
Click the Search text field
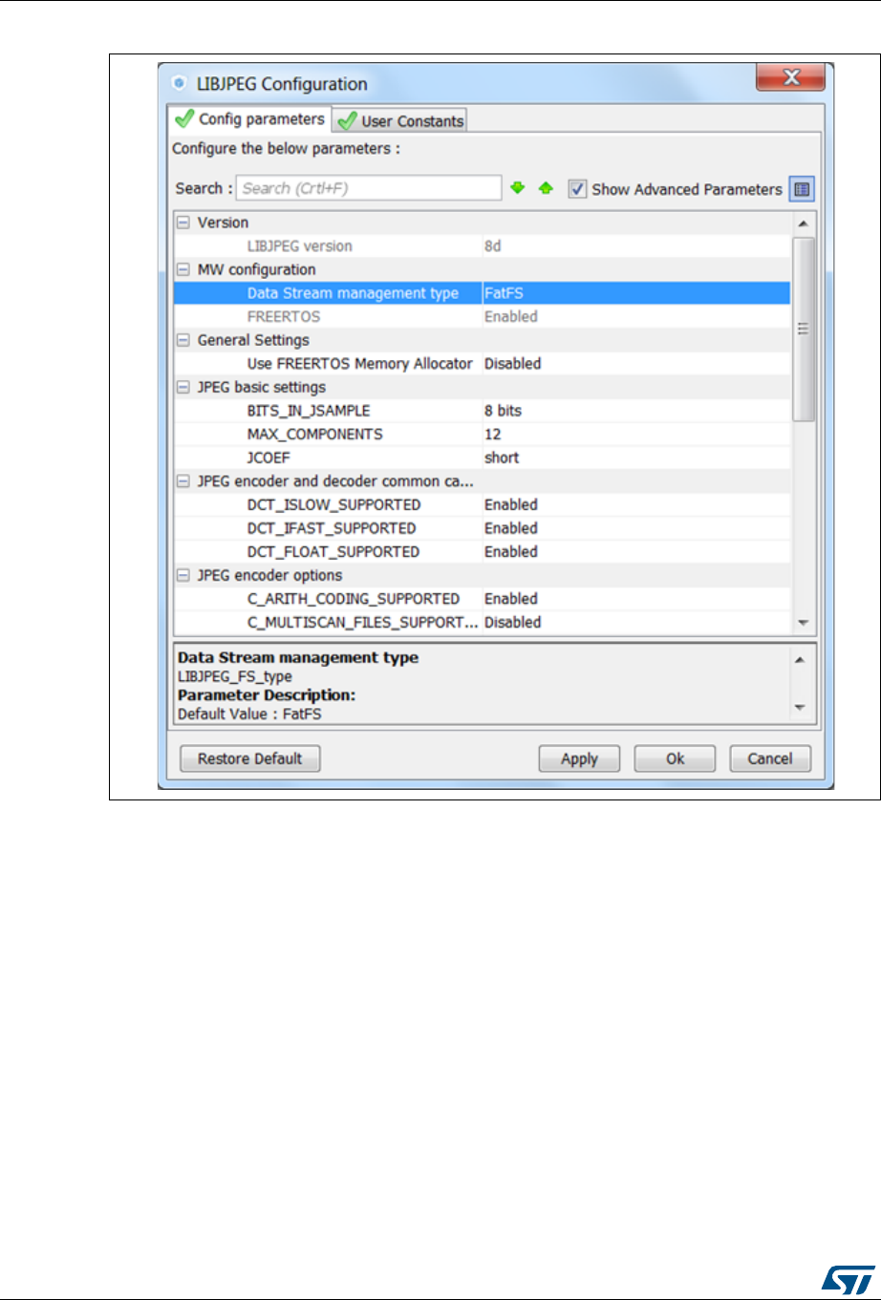pyautogui.click(x=369, y=188)
